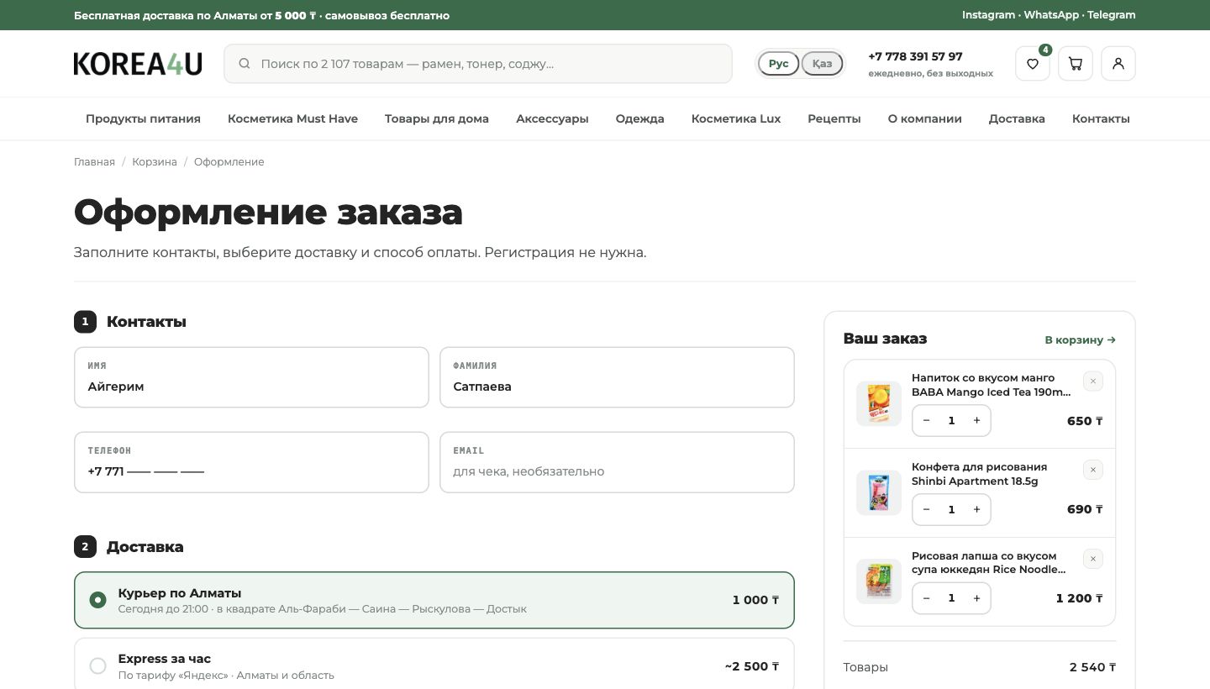The height and width of the screenshot is (689, 1210).
Task: Decrease quantity of Rice Noodle soup
Action: [x=927, y=598]
